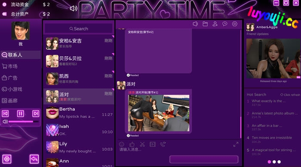The width and height of the screenshot is (301, 167).
Task: Open Amber&Aggie friend update photo
Action: tap(273, 58)
